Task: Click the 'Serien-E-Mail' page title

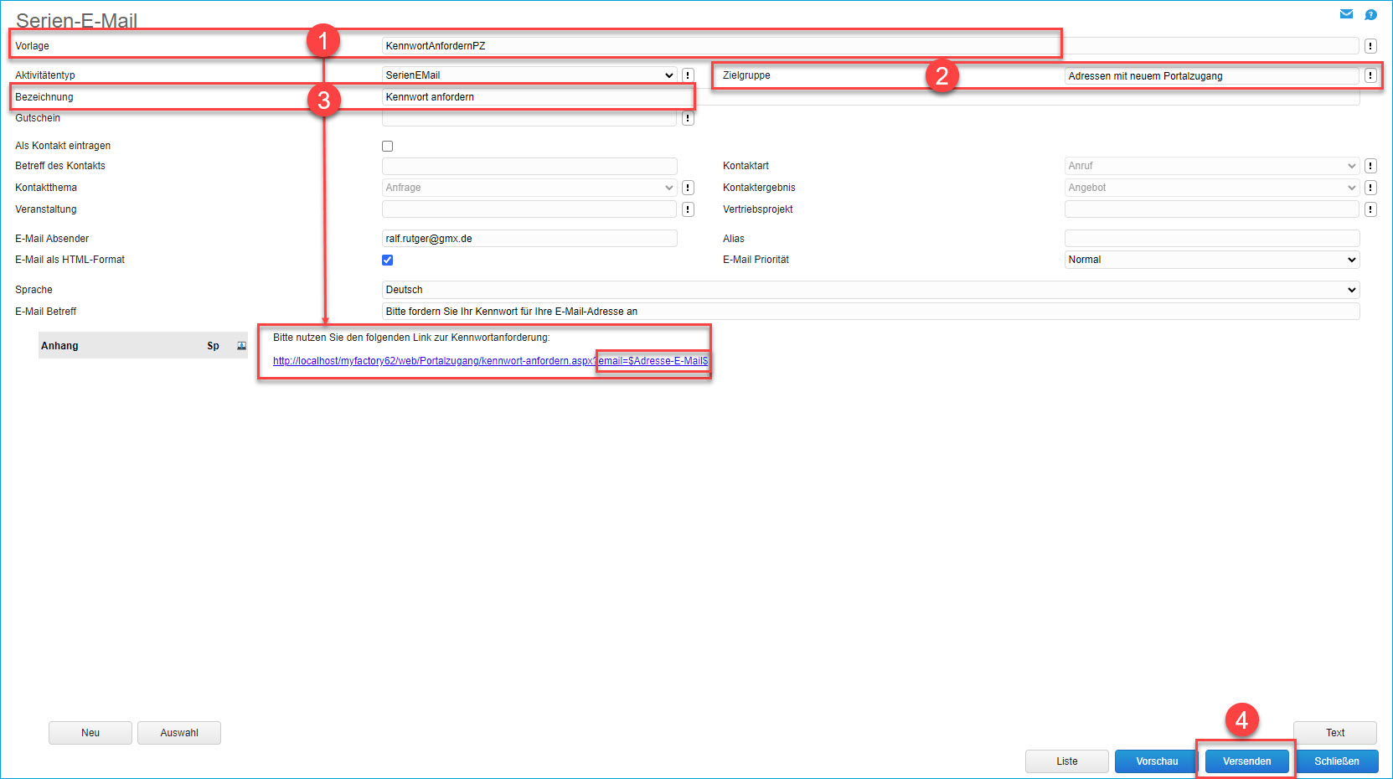Action: [x=76, y=21]
